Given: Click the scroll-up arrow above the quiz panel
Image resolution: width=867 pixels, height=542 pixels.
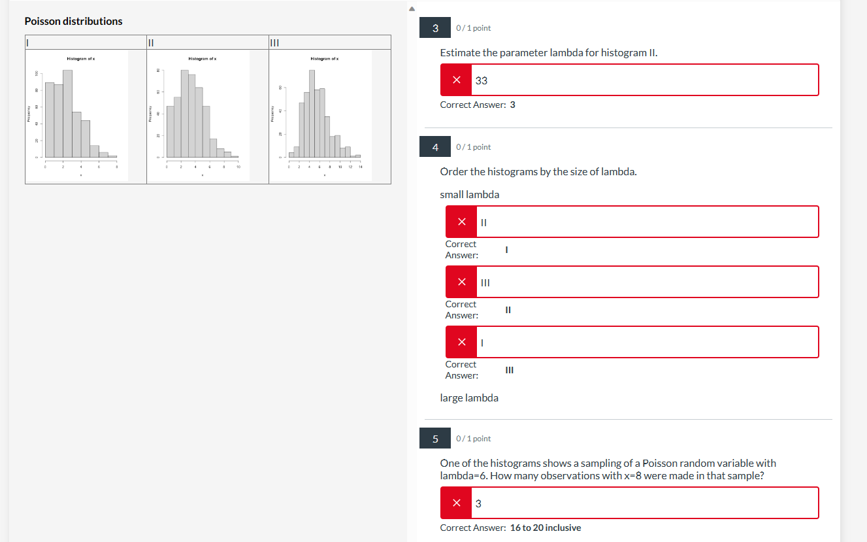Looking at the screenshot, I should (412, 8).
